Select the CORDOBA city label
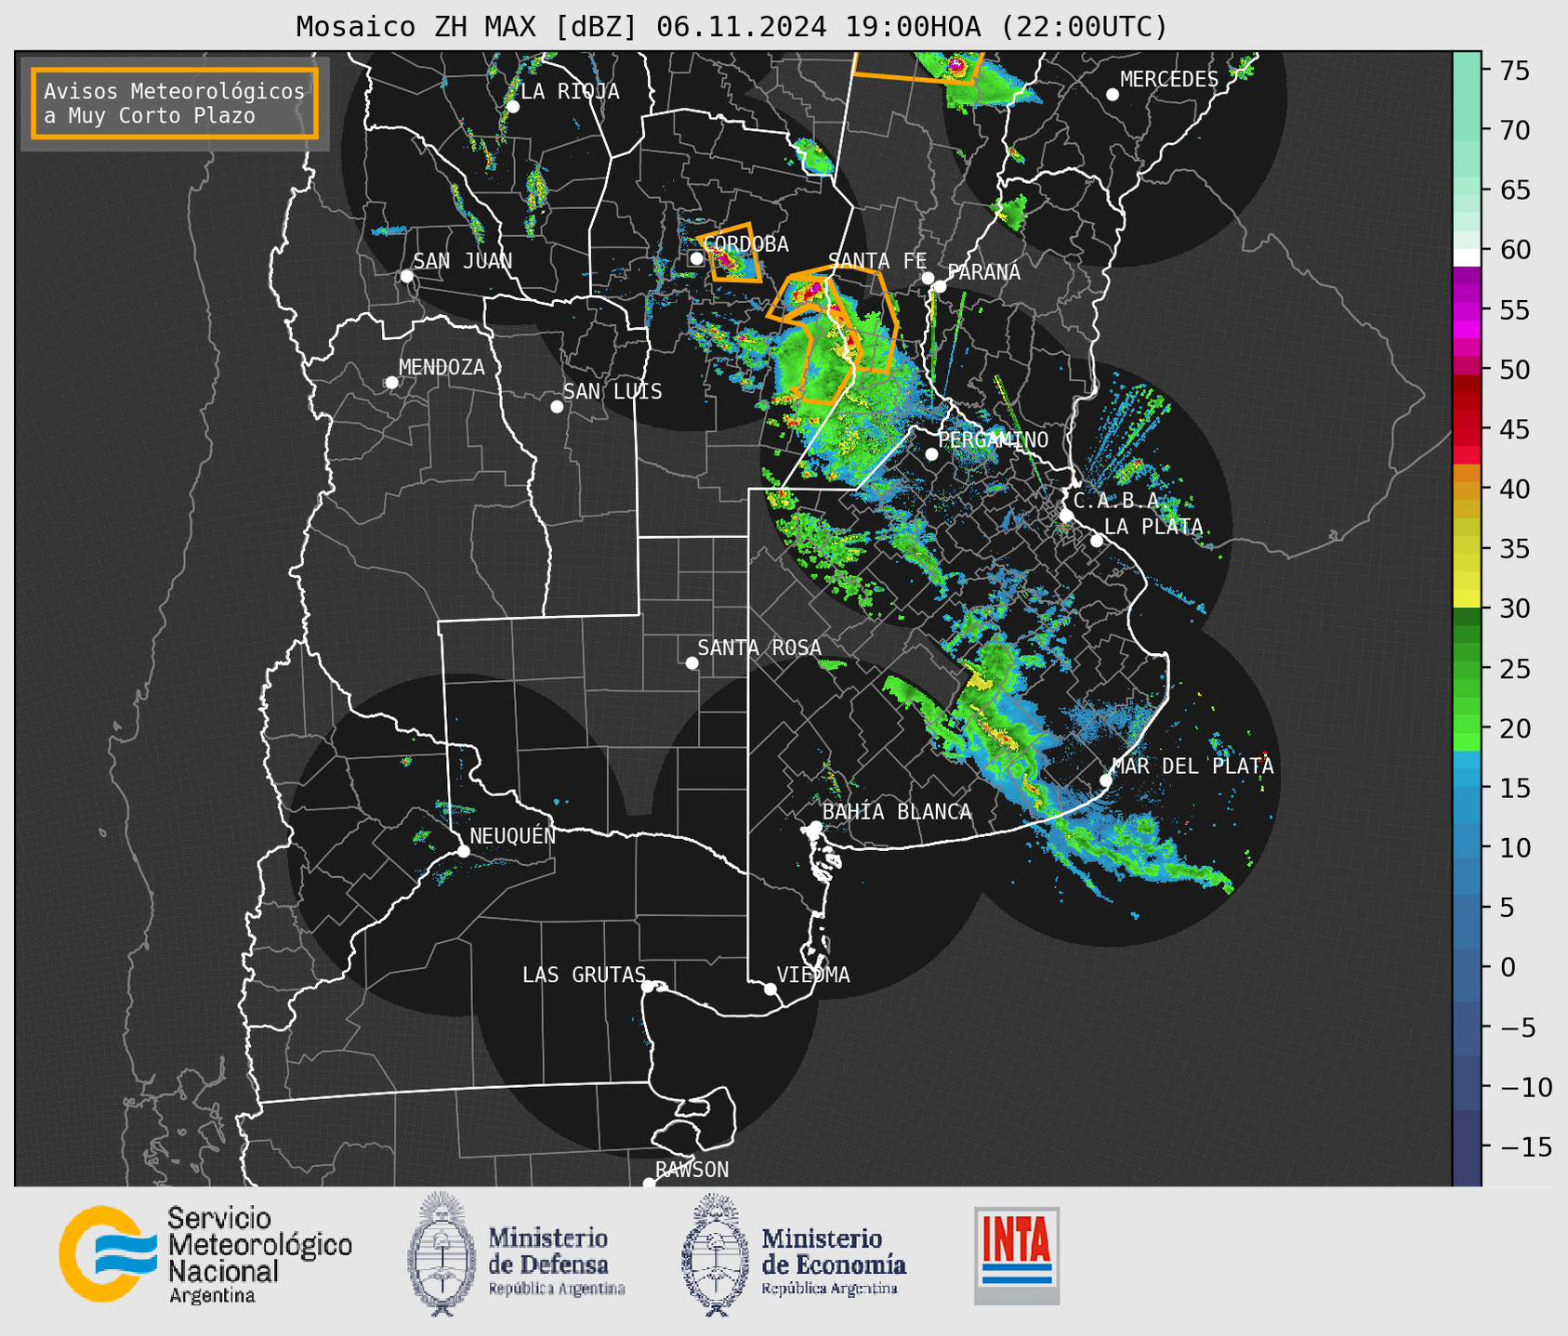The image size is (1568, 1336). (x=745, y=243)
